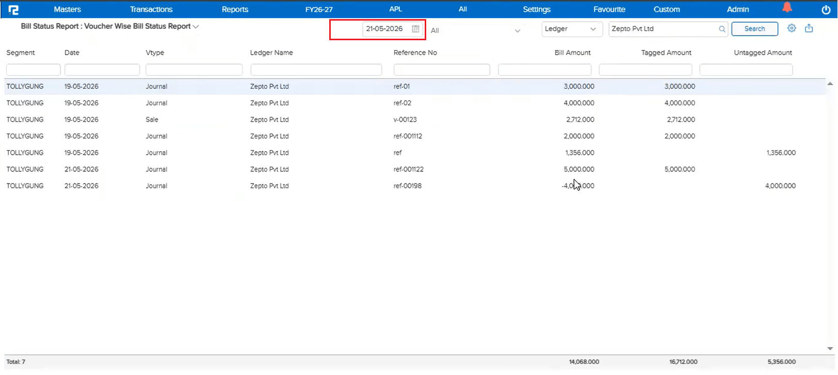The image size is (838, 375).
Task: Open the report settings gear icon
Action: 792,28
